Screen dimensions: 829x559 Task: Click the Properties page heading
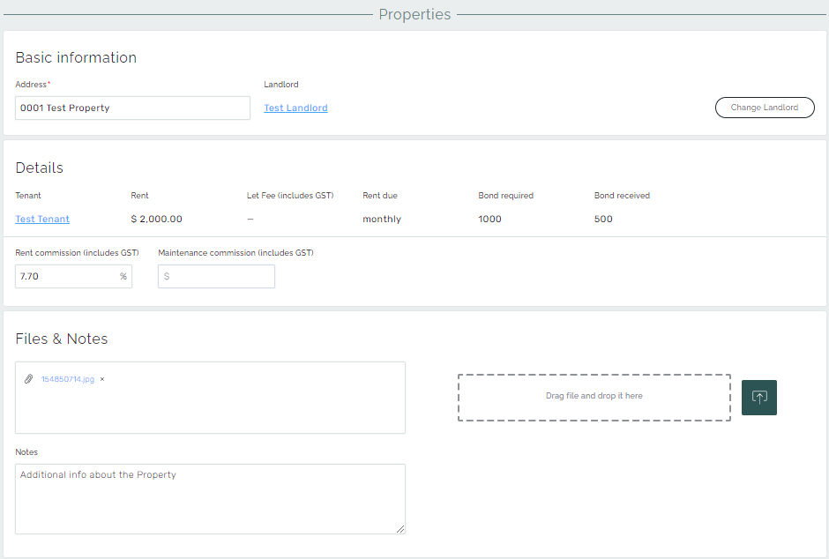[414, 15]
